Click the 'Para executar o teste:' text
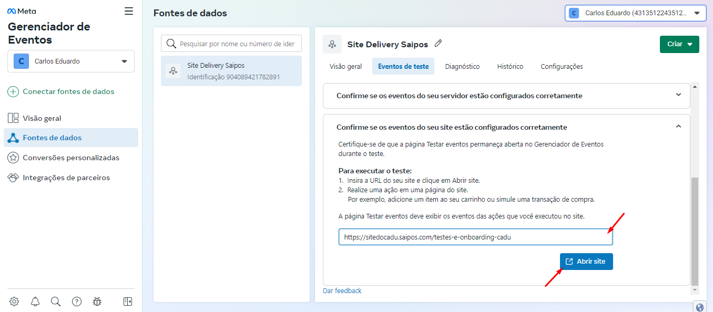Screen dimensions: 713x312 pos(374,171)
